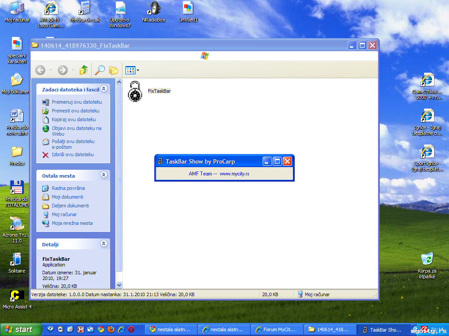The height and width of the screenshot is (336, 449).
Task: Open the Radna površina link
Action: (x=68, y=188)
